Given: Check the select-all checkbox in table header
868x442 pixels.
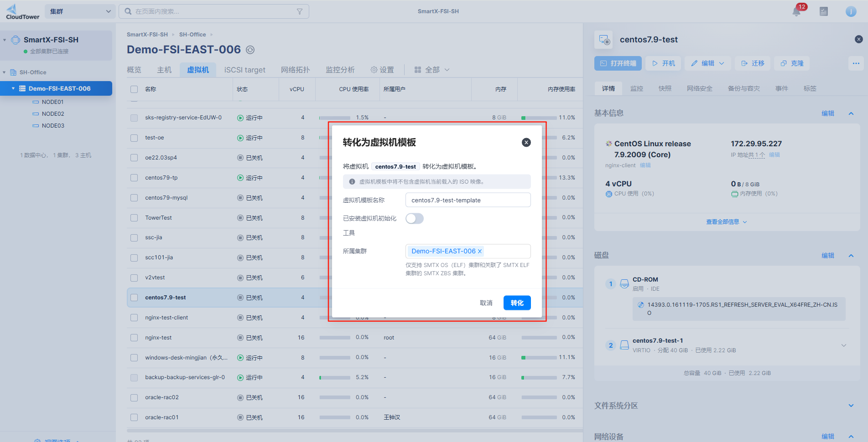Looking at the screenshot, I should [134, 89].
